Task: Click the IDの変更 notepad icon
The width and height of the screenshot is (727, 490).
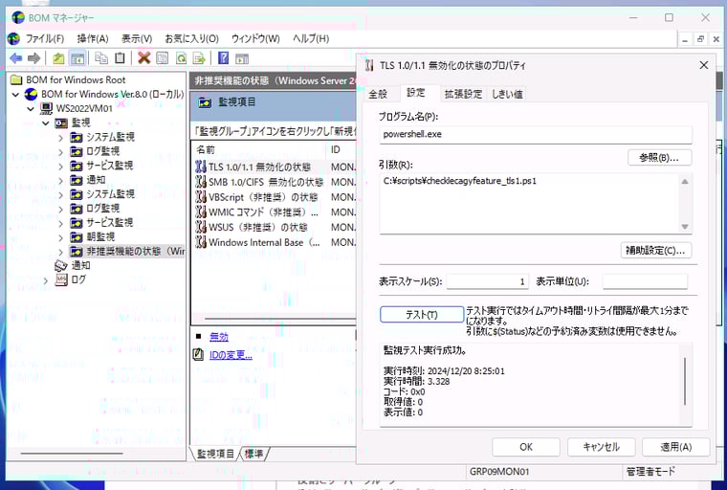Action: [198, 355]
